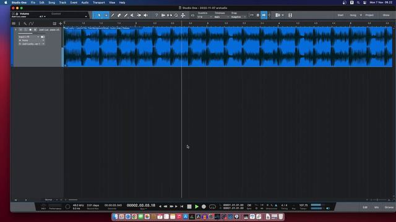Adjust the track volume fader

point(32,33)
